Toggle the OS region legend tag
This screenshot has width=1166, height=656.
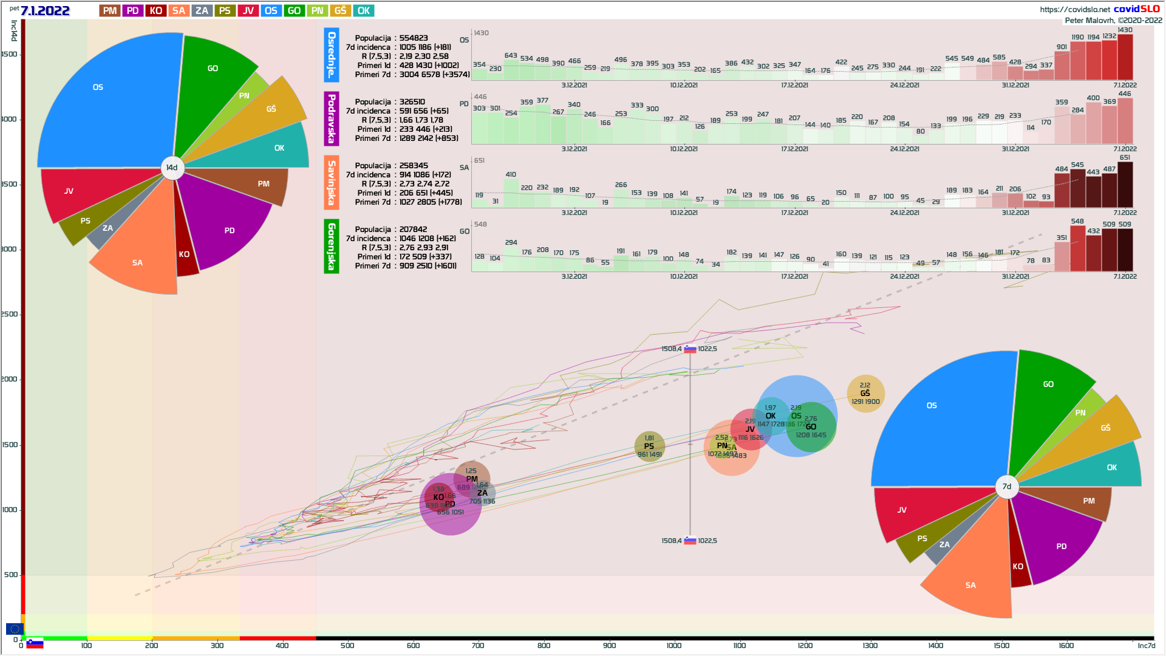[x=271, y=11]
